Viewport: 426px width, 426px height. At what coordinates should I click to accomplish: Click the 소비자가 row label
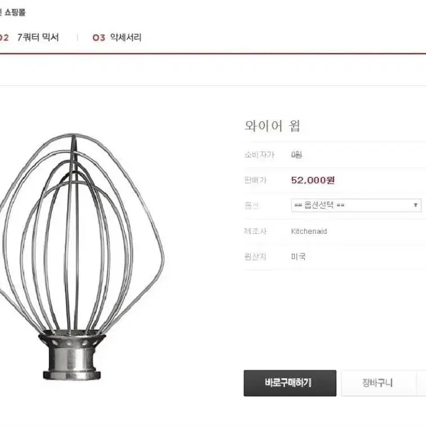(259, 154)
